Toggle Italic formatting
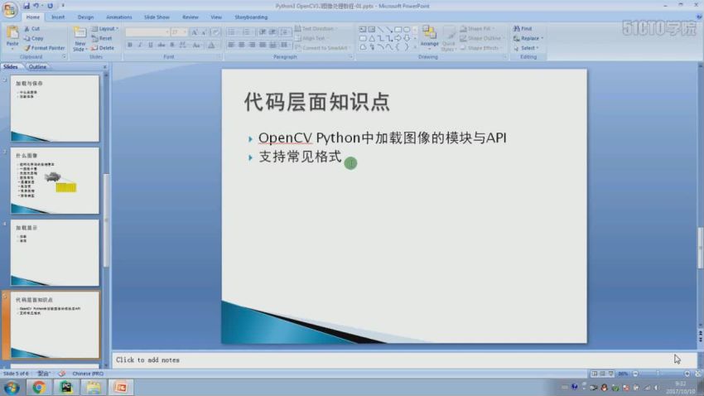 click(x=140, y=45)
